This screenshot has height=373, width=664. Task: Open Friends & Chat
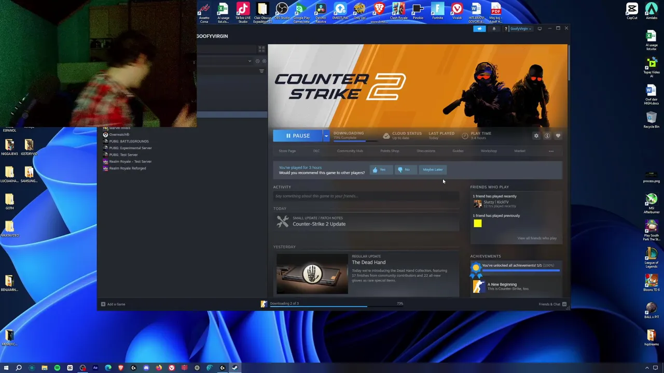(x=552, y=304)
